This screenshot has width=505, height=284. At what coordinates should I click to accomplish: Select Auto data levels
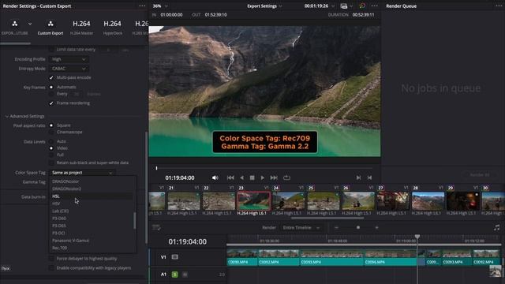[51, 141]
